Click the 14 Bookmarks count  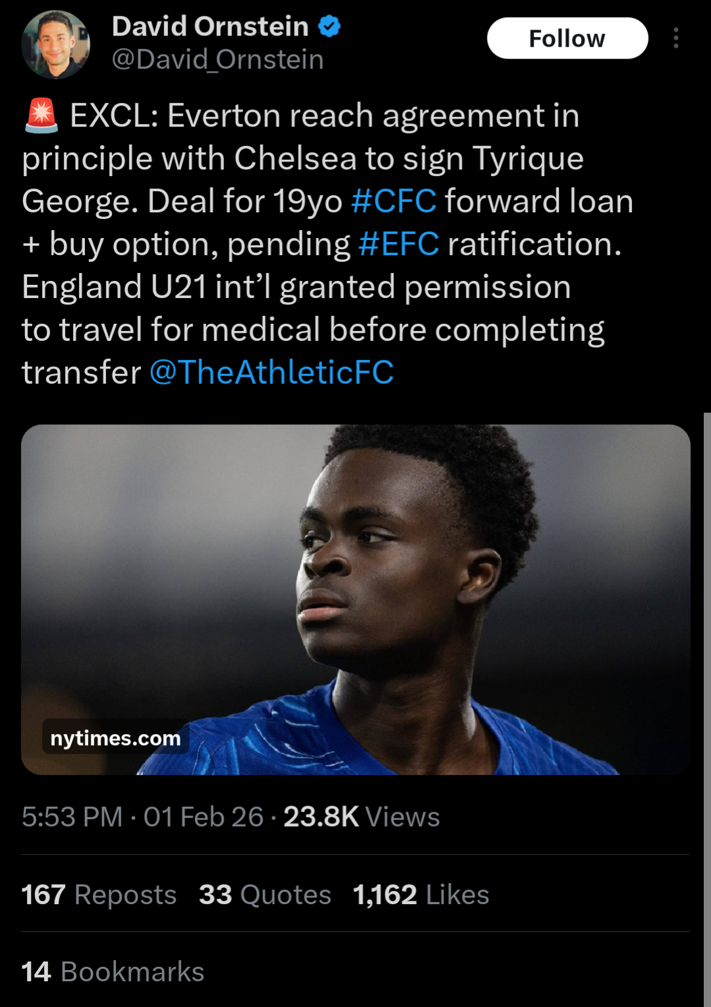pos(113,972)
